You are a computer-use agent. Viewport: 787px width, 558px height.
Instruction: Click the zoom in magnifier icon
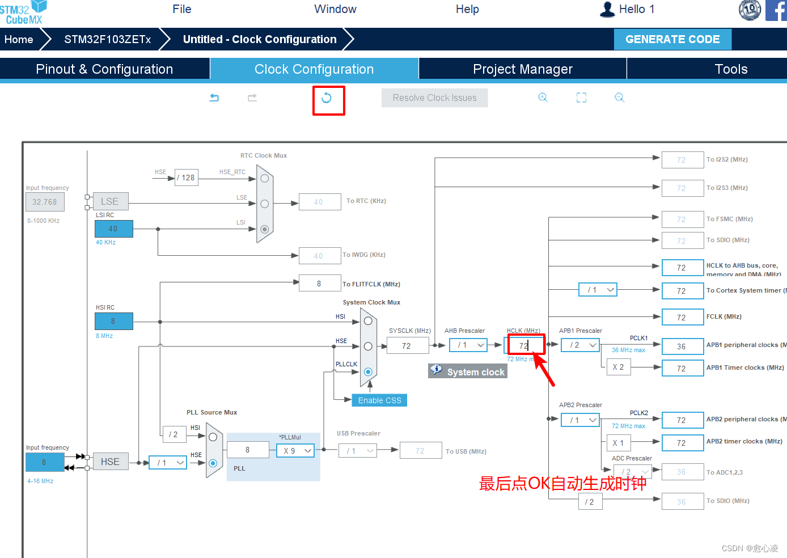coord(543,98)
